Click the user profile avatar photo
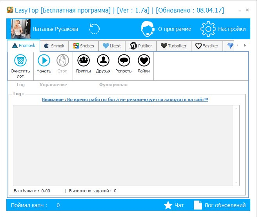The image size is (257, 217). click(x=19, y=29)
